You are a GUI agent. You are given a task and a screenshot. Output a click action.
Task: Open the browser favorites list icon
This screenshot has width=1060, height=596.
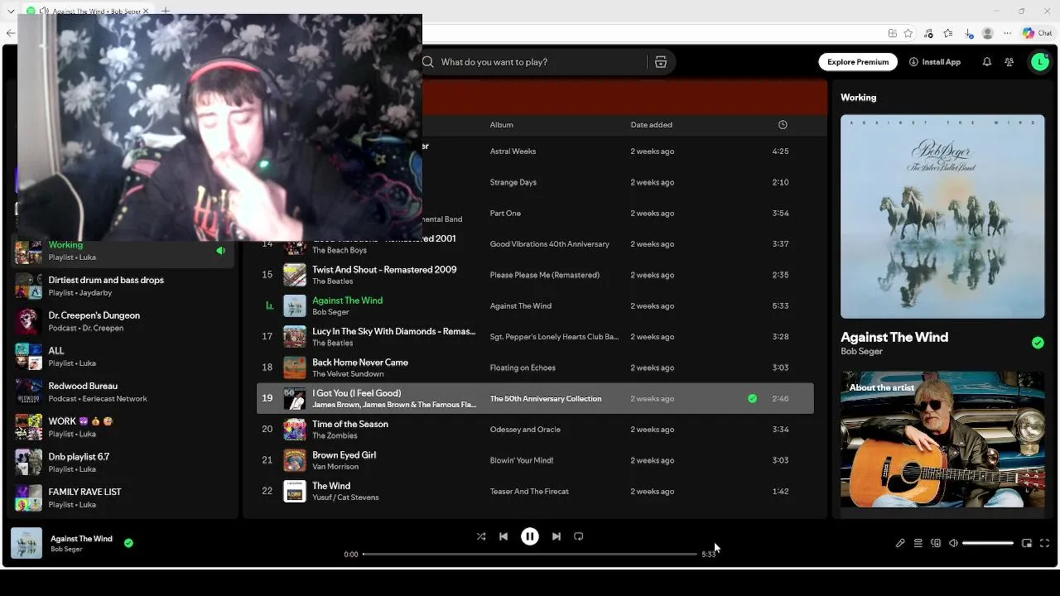tap(948, 33)
